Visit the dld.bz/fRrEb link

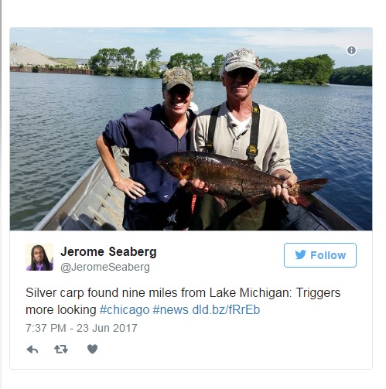226,309
